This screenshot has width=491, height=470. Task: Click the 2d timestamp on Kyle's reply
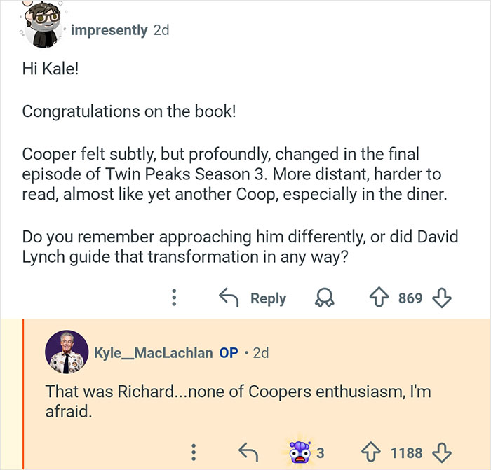[261, 352]
